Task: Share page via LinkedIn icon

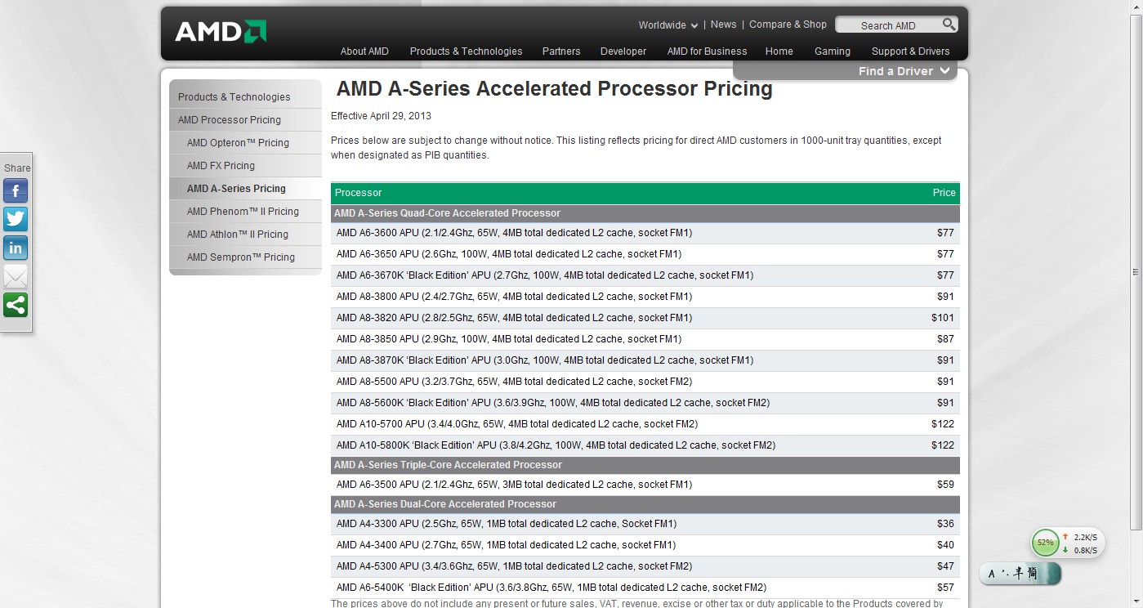Action: 16,248
